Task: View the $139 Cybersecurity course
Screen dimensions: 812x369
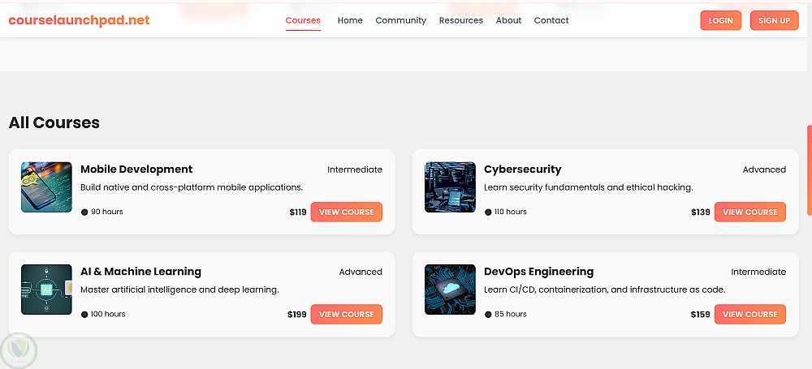Action: (x=749, y=212)
